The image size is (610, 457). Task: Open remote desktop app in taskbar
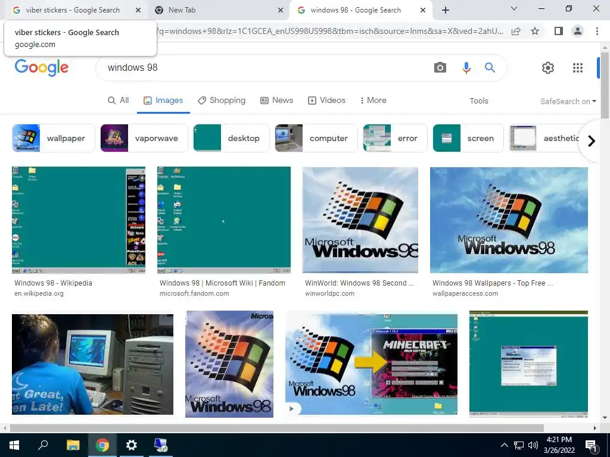click(x=161, y=445)
